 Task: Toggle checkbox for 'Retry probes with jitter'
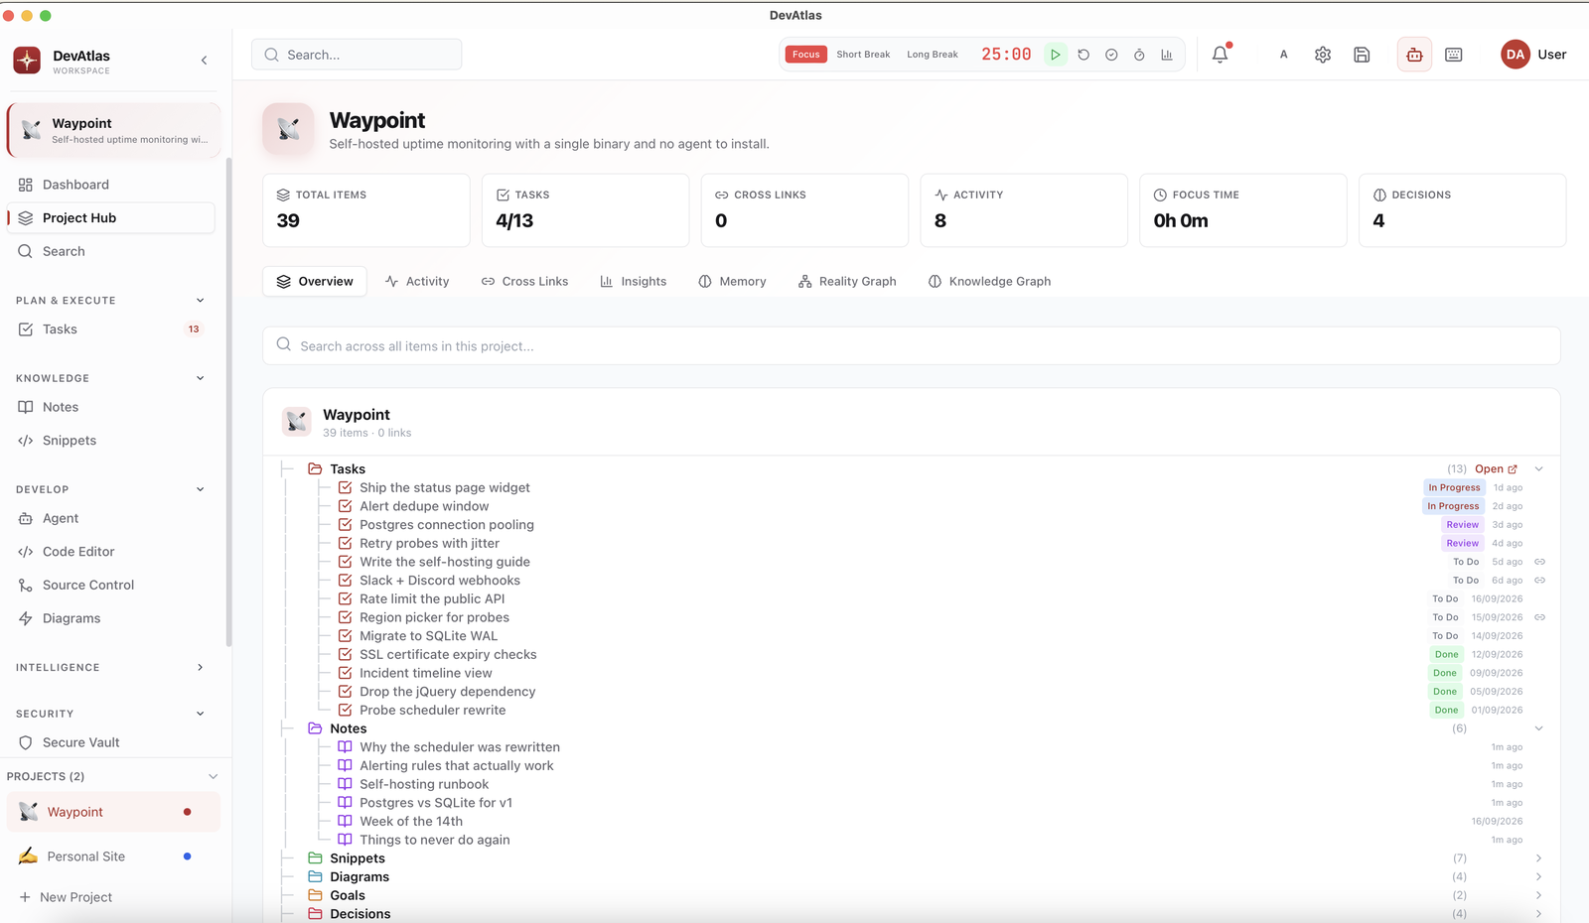[346, 543]
